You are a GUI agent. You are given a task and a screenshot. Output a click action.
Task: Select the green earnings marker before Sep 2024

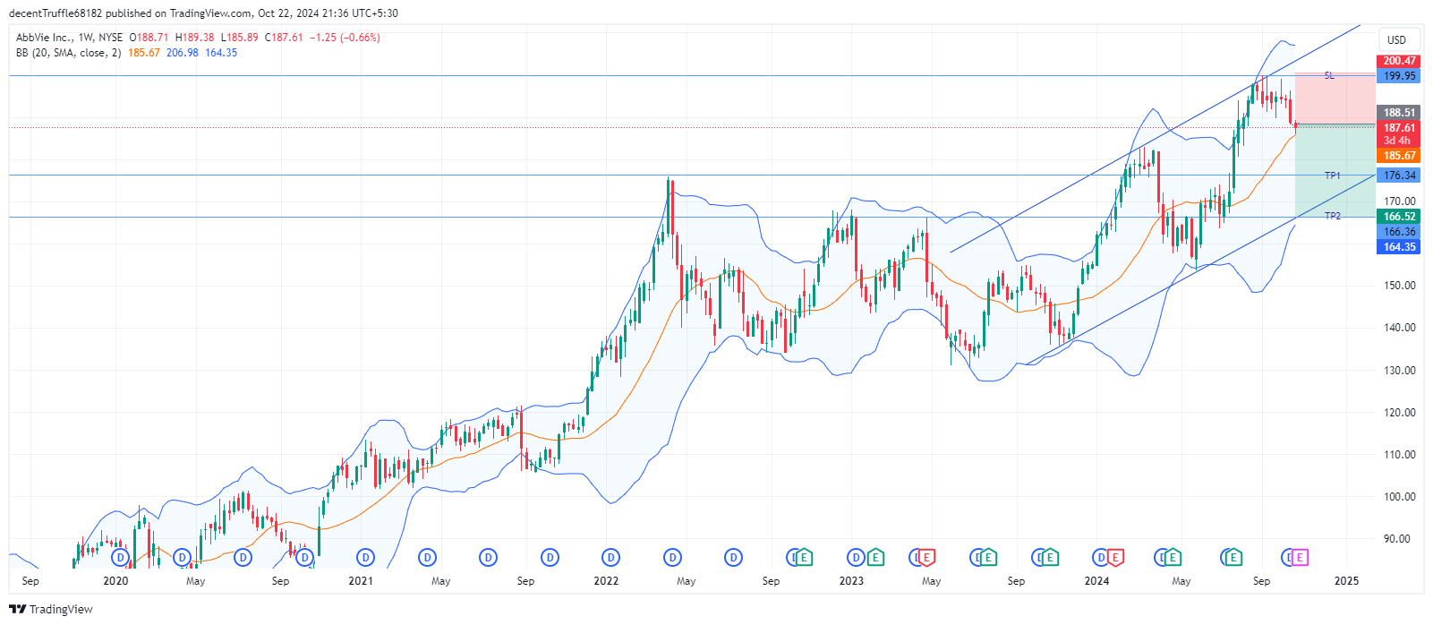[1233, 558]
